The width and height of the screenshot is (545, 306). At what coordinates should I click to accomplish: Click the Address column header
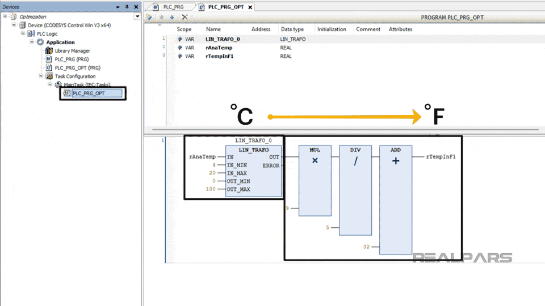tap(261, 29)
